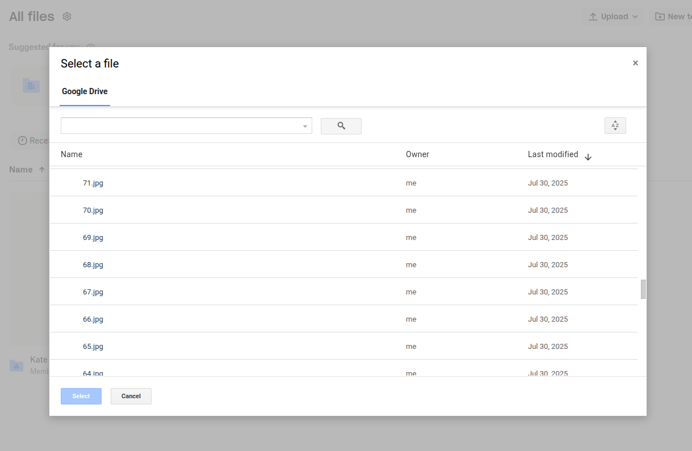The image size is (692, 451).
Task: Click the scrollbar on the file list
Action: pos(642,290)
